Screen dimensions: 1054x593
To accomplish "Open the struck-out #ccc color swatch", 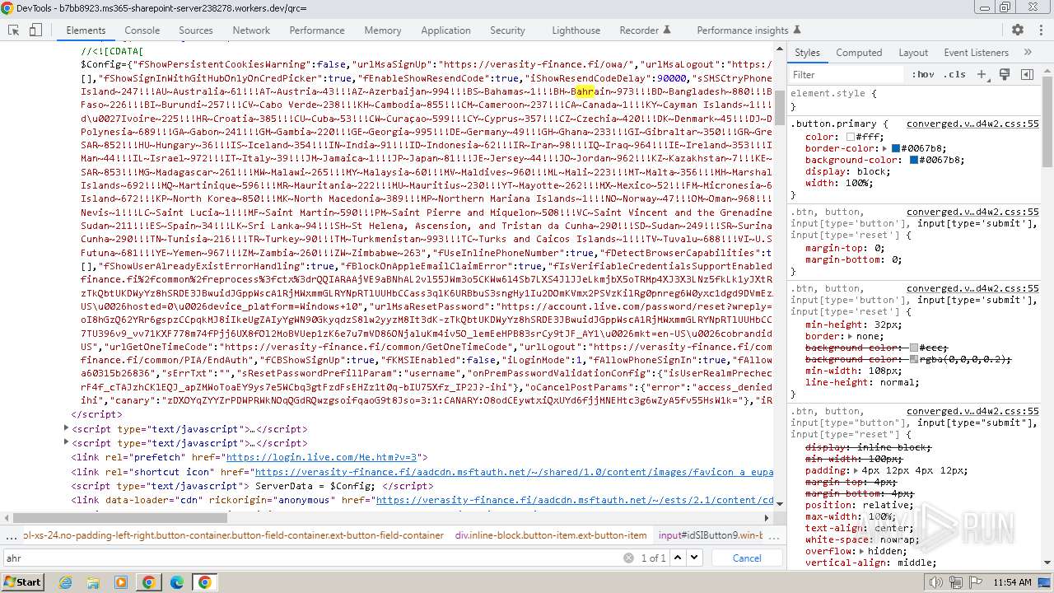I will pos(914,348).
